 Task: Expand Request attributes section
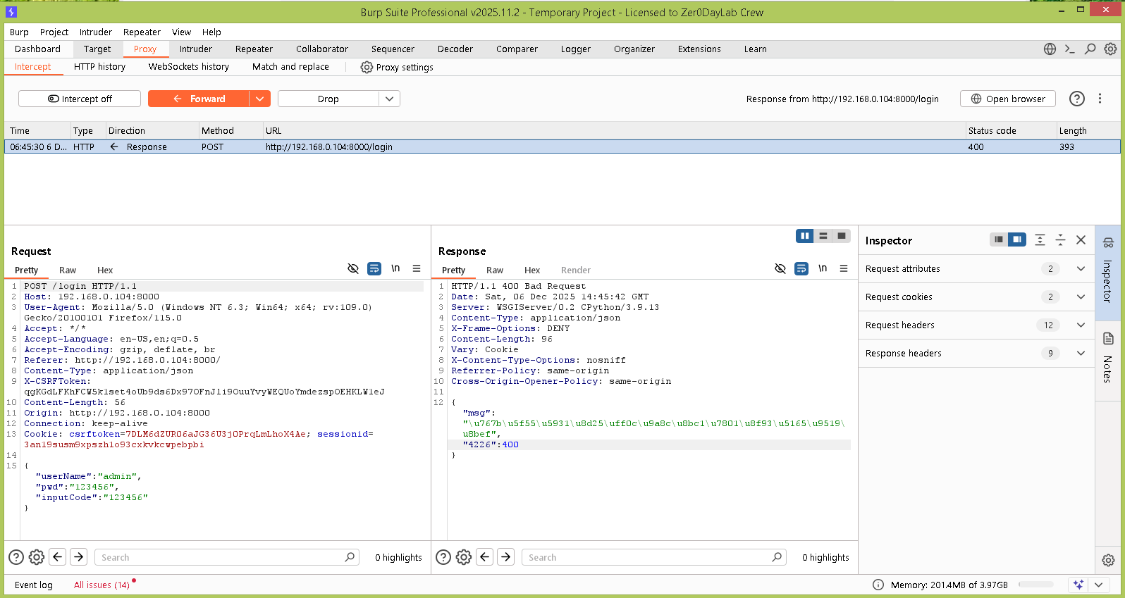(x=1081, y=268)
